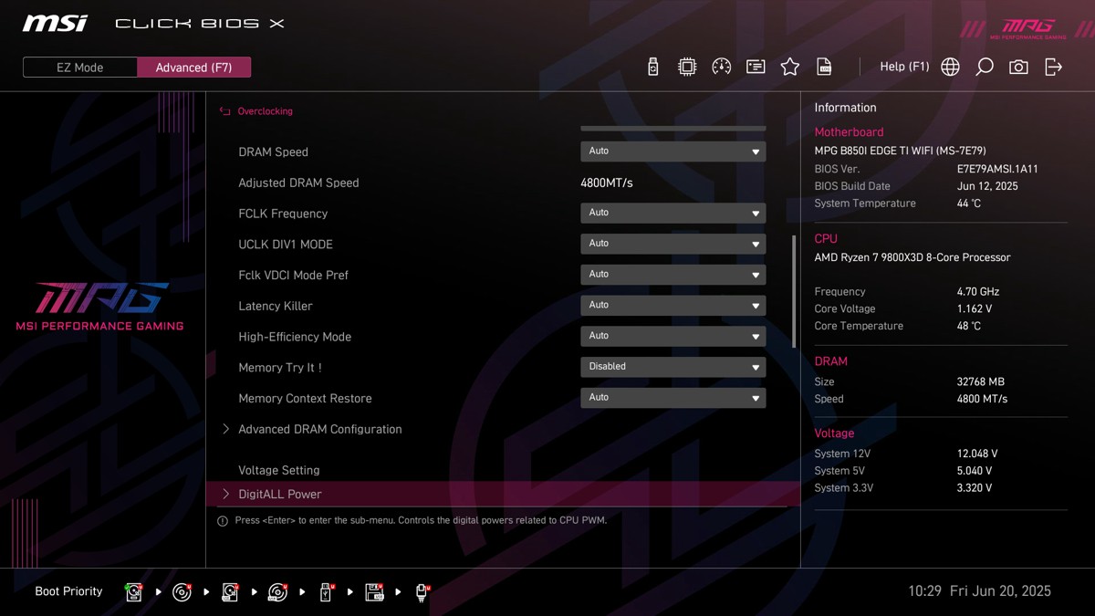This screenshot has height=616, width=1095.
Task: Click the Voltage Setting heading
Action: click(x=279, y=470)
